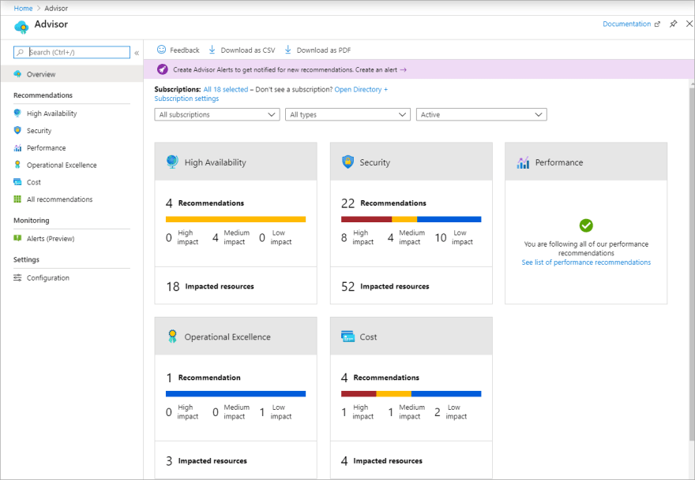
Task: Click the Download as CSV arrow icon
Action: pyautogui.click(x=212, y=50)
